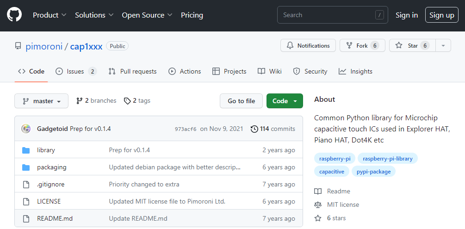This screenshot has height=229, width=465.
Task: Click the tags icon beside 2 tags
Action: click(x=127, y=101)
